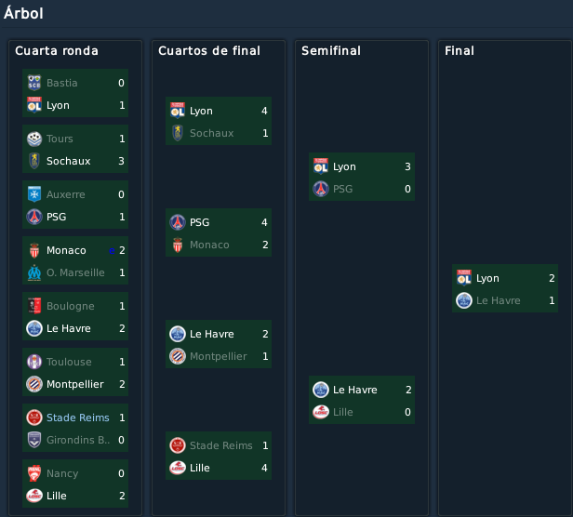
Task: Click the O. Marseille club crest
Action: click(34, 272)
